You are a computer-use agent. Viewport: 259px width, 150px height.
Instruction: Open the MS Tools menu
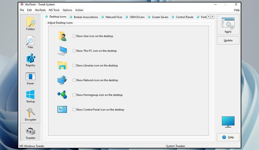tap(54, 10)
